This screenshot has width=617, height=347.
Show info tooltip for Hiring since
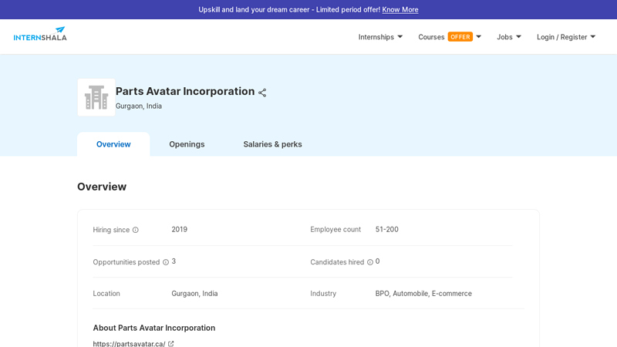point(136,230)
